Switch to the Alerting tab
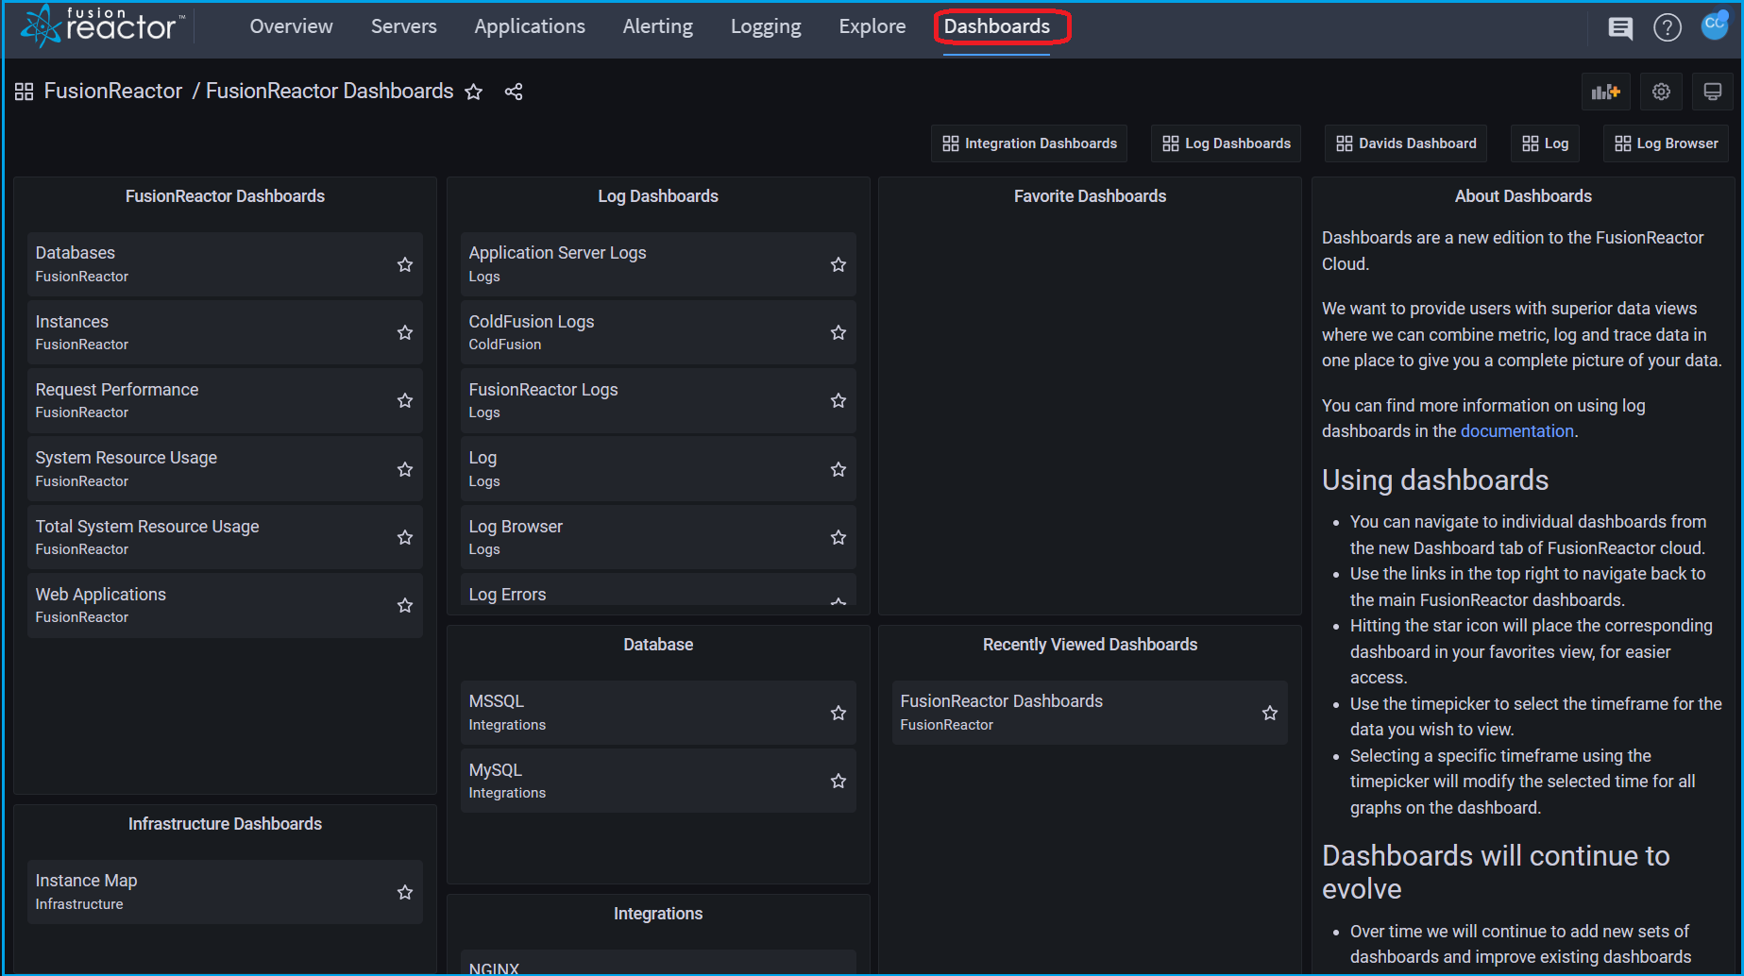 [657, 26]
